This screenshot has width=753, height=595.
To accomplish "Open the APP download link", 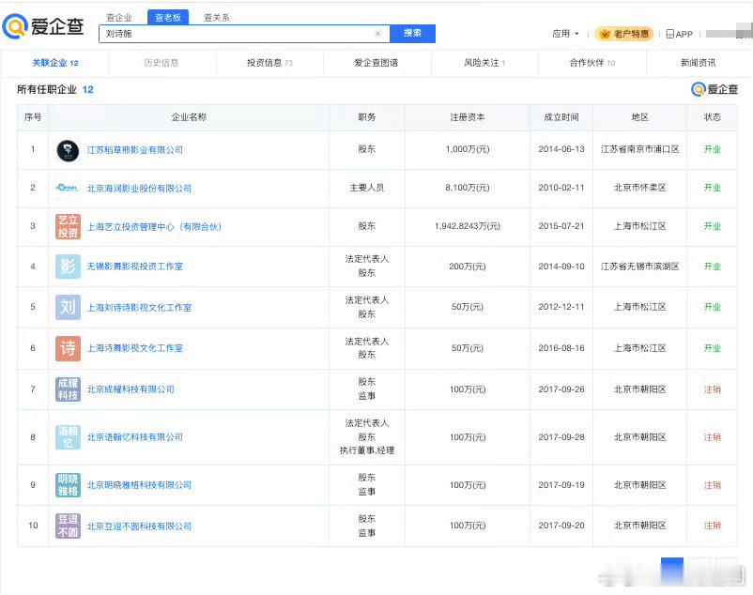I will pyautogui.click(x=680, y=34).
